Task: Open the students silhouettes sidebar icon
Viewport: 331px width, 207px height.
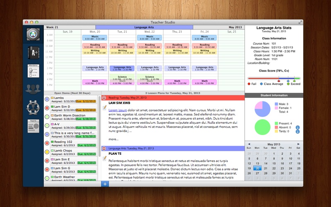Action: click(x=33, y=89)
